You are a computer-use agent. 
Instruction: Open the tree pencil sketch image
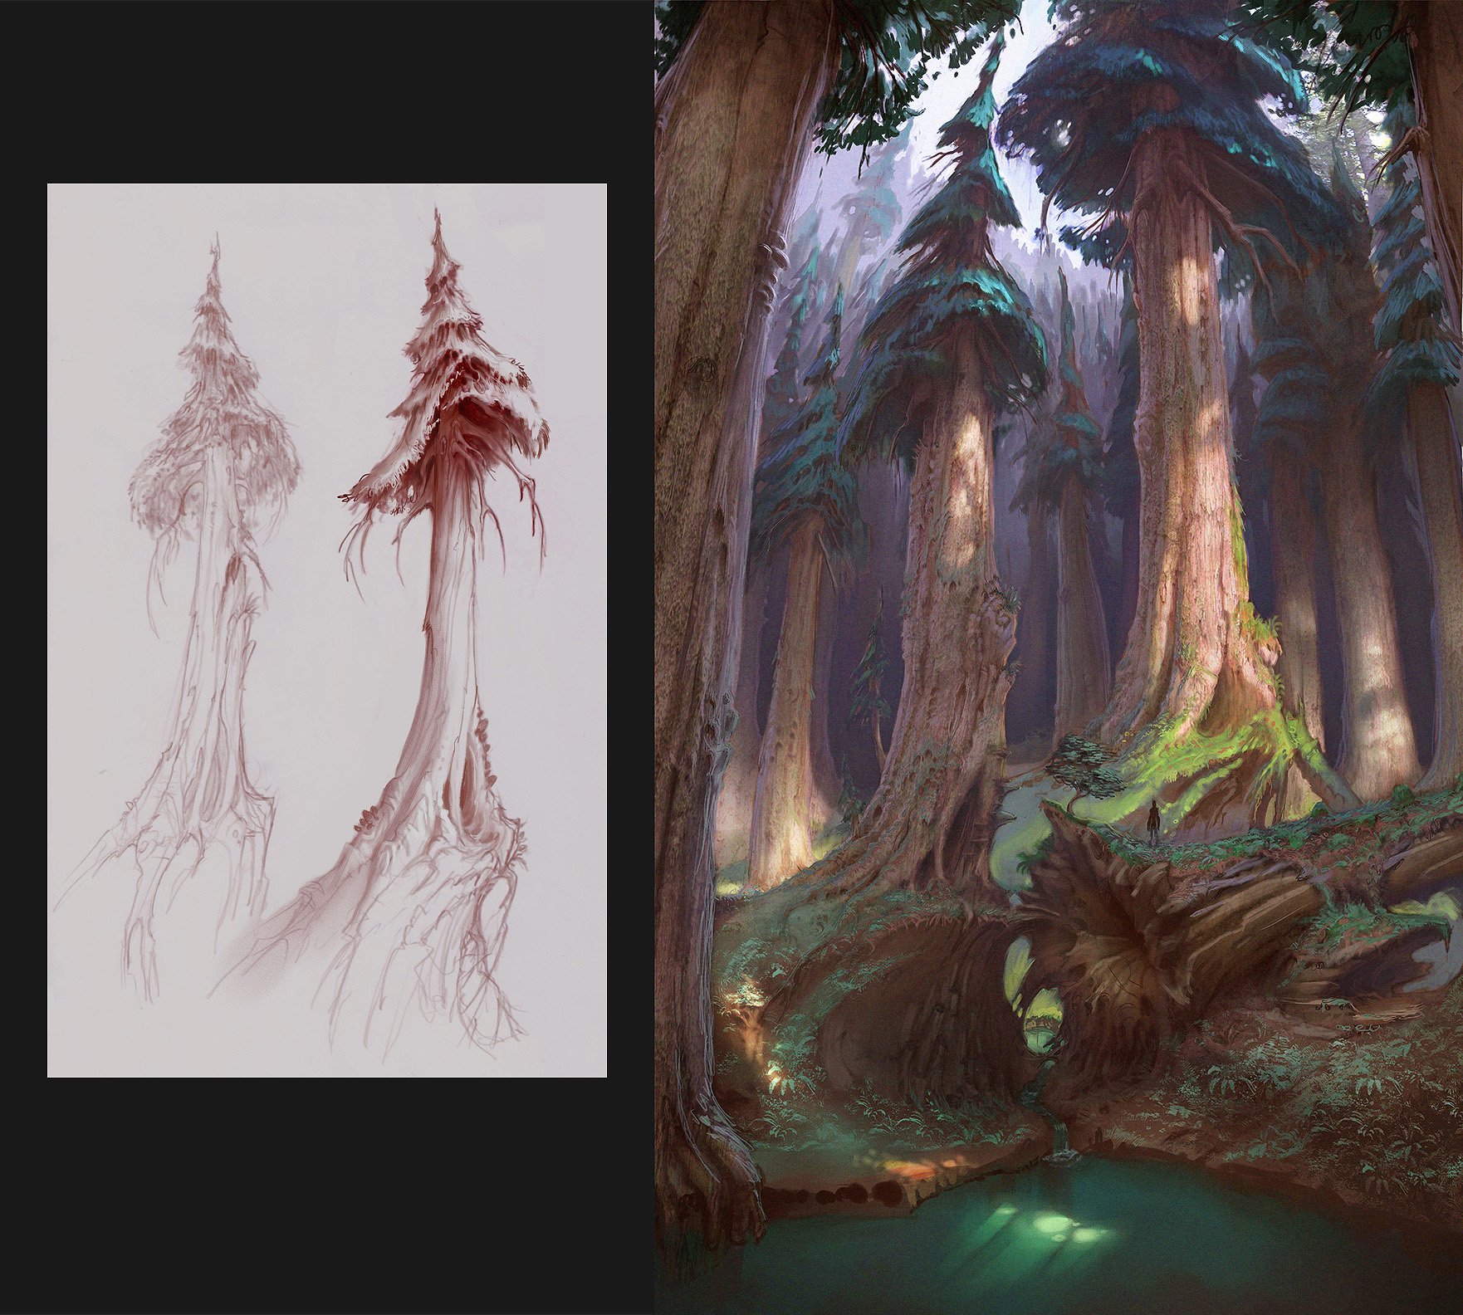(x=327, y=630)
